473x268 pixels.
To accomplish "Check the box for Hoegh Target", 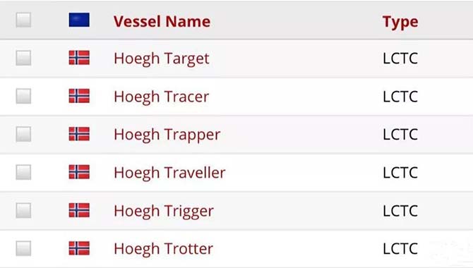I will [23, 58].
